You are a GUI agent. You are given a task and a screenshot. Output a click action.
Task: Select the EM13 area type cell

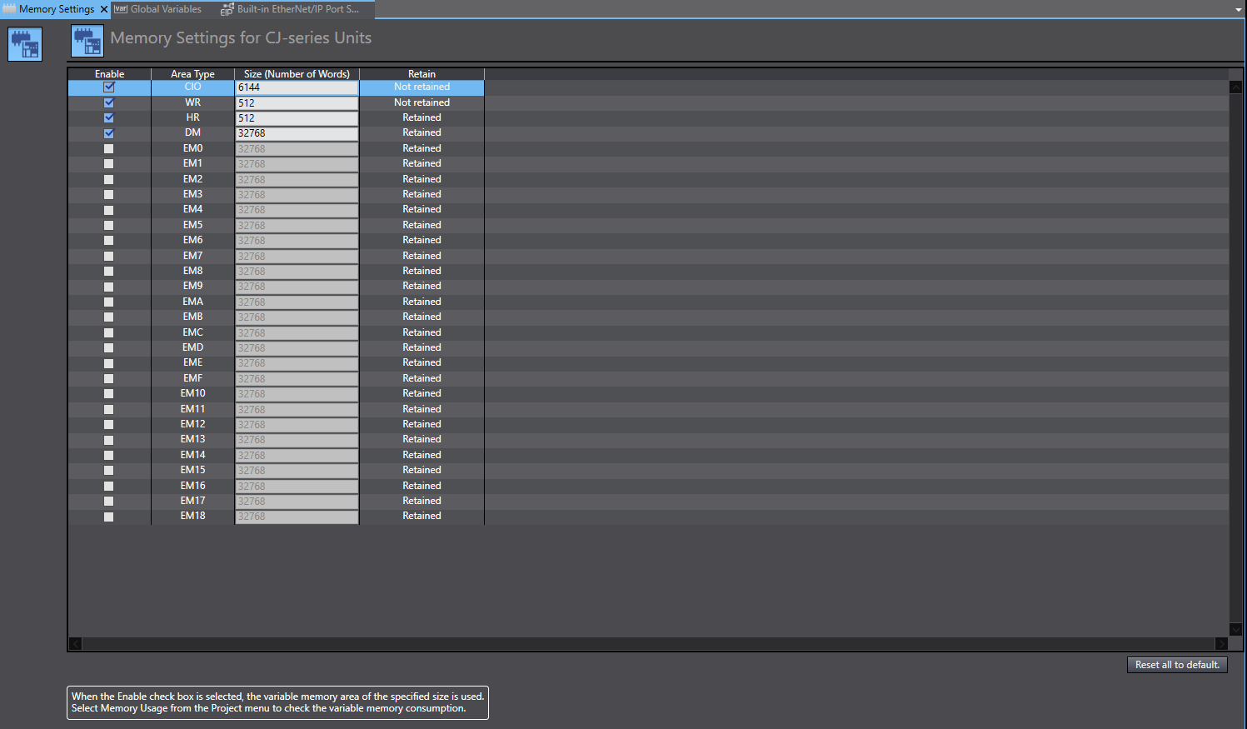click(192, 439)
